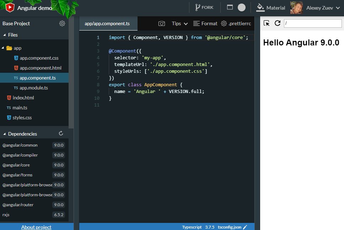Image resolution: width=344 pixels, height=230 pixels.
Task: Toggle the layout window icon in header
Action: click(230, 7)
